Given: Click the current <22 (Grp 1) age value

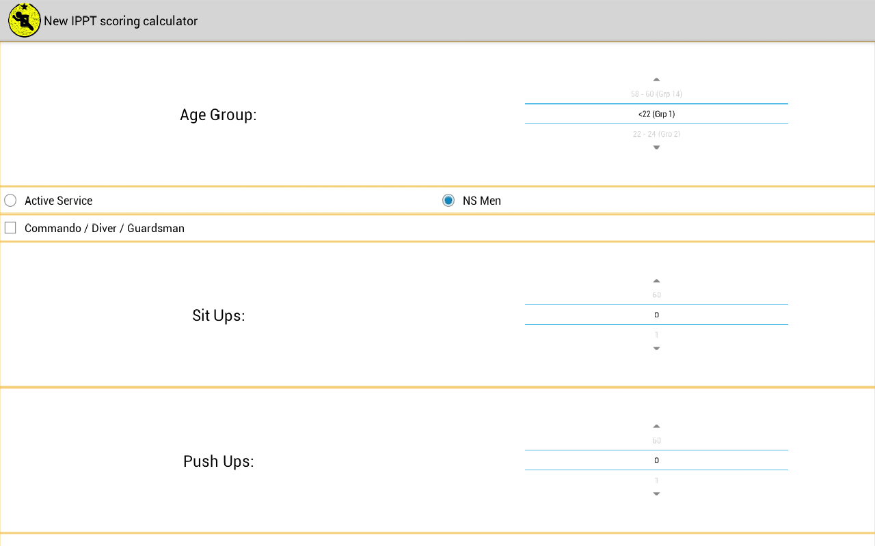Looking at the screenshot, I should coord(656,114).
